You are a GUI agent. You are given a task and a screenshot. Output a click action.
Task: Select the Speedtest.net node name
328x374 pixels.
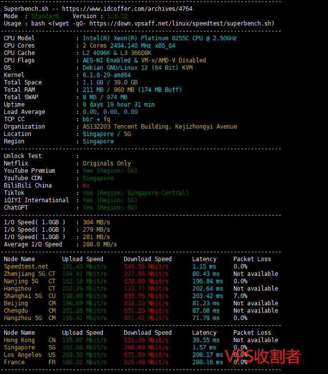tap(26, 267)
